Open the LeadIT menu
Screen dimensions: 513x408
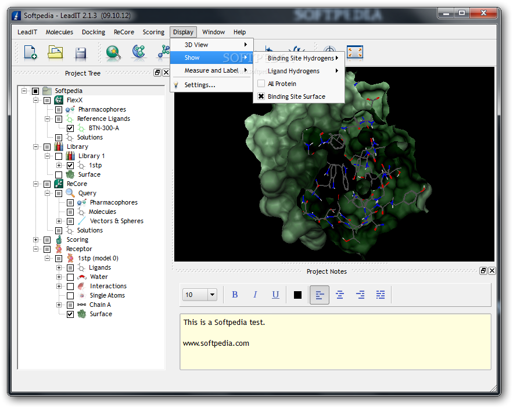pyautogui.click(x=27, y=32)
